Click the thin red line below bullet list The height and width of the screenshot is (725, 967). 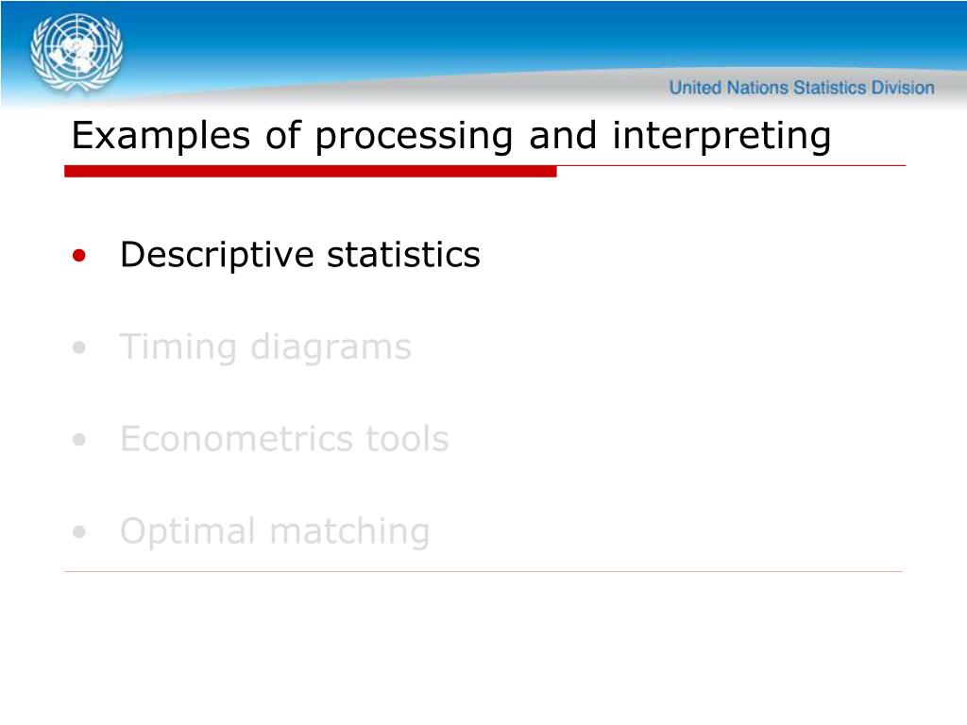click(x=483, y=571)
